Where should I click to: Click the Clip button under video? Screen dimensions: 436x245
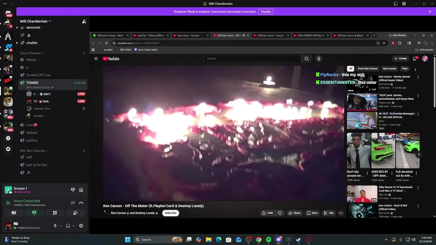tap(328, 213)
